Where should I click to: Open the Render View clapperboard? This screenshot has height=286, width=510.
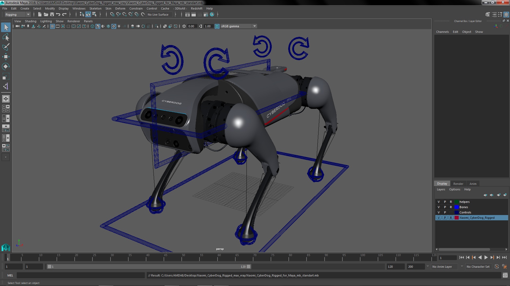pyautogui.click(x=188, y=15)
